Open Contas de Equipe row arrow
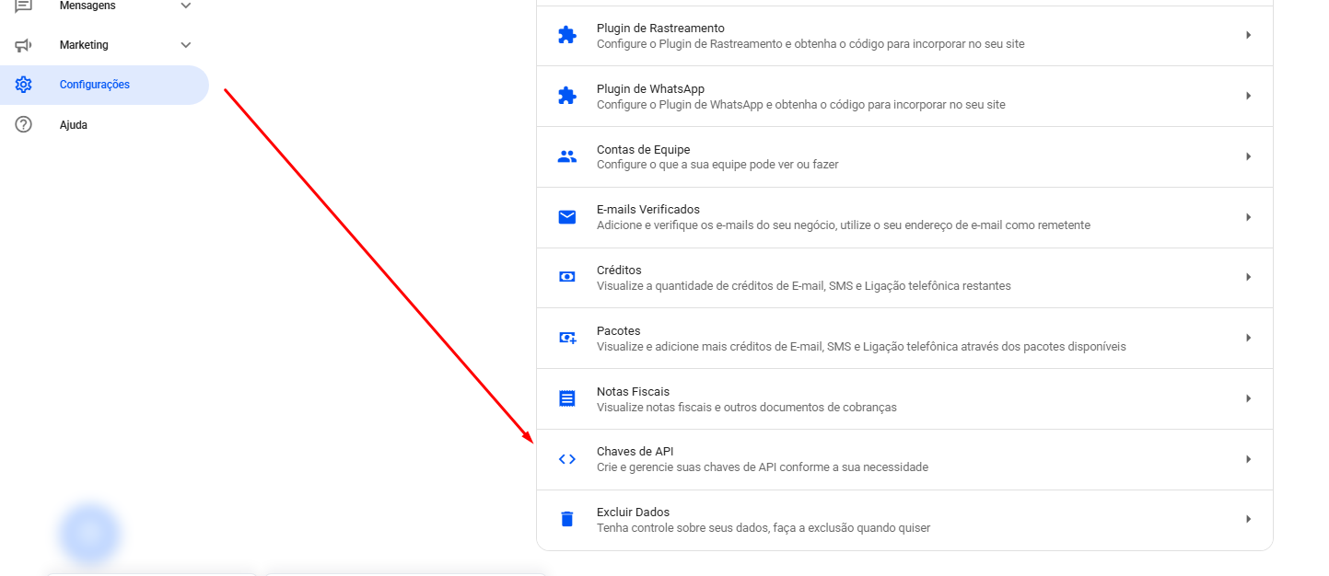Image resolution: width=1329 pixels, height=576 pixels. tap(1249, 156)
